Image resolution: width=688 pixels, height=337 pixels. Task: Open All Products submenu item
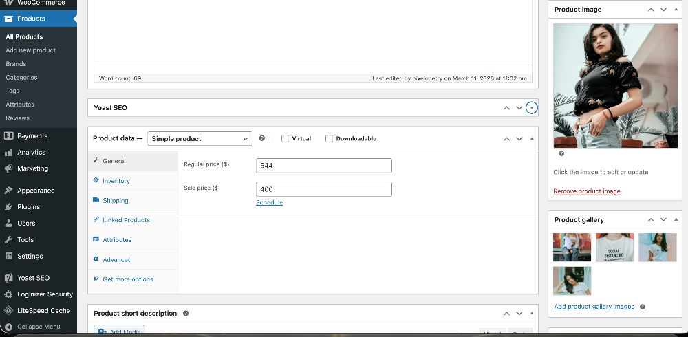click(24, 37)
